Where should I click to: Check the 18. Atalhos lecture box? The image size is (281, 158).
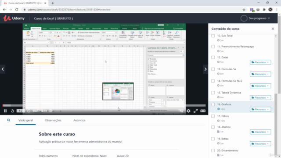pos(213,127)
